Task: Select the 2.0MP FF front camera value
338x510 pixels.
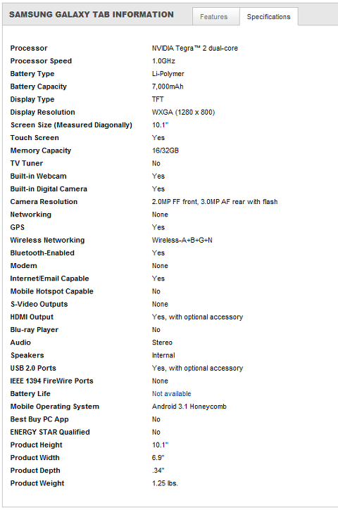Action: coord(215,202)
